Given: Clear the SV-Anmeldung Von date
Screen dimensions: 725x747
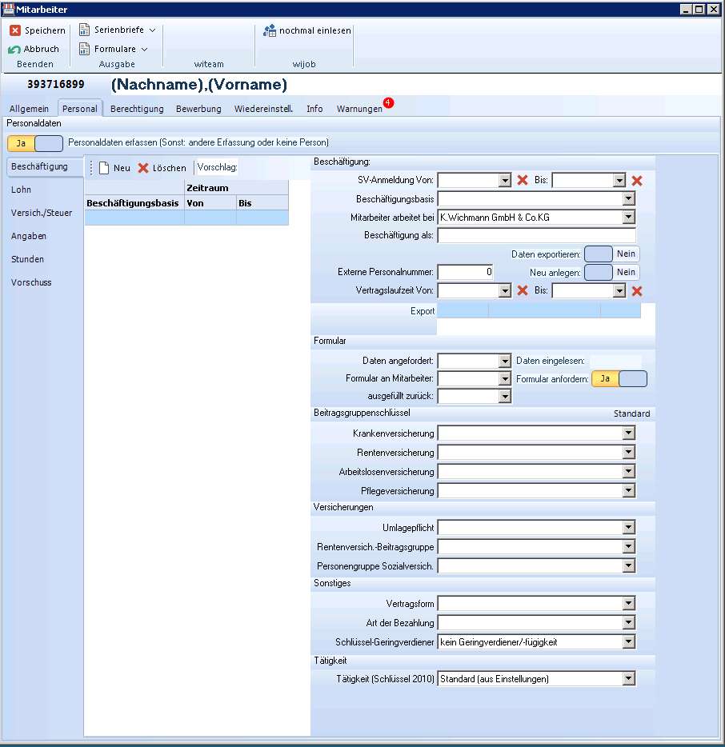Looking at the screenshot, I should pos(523,180).
